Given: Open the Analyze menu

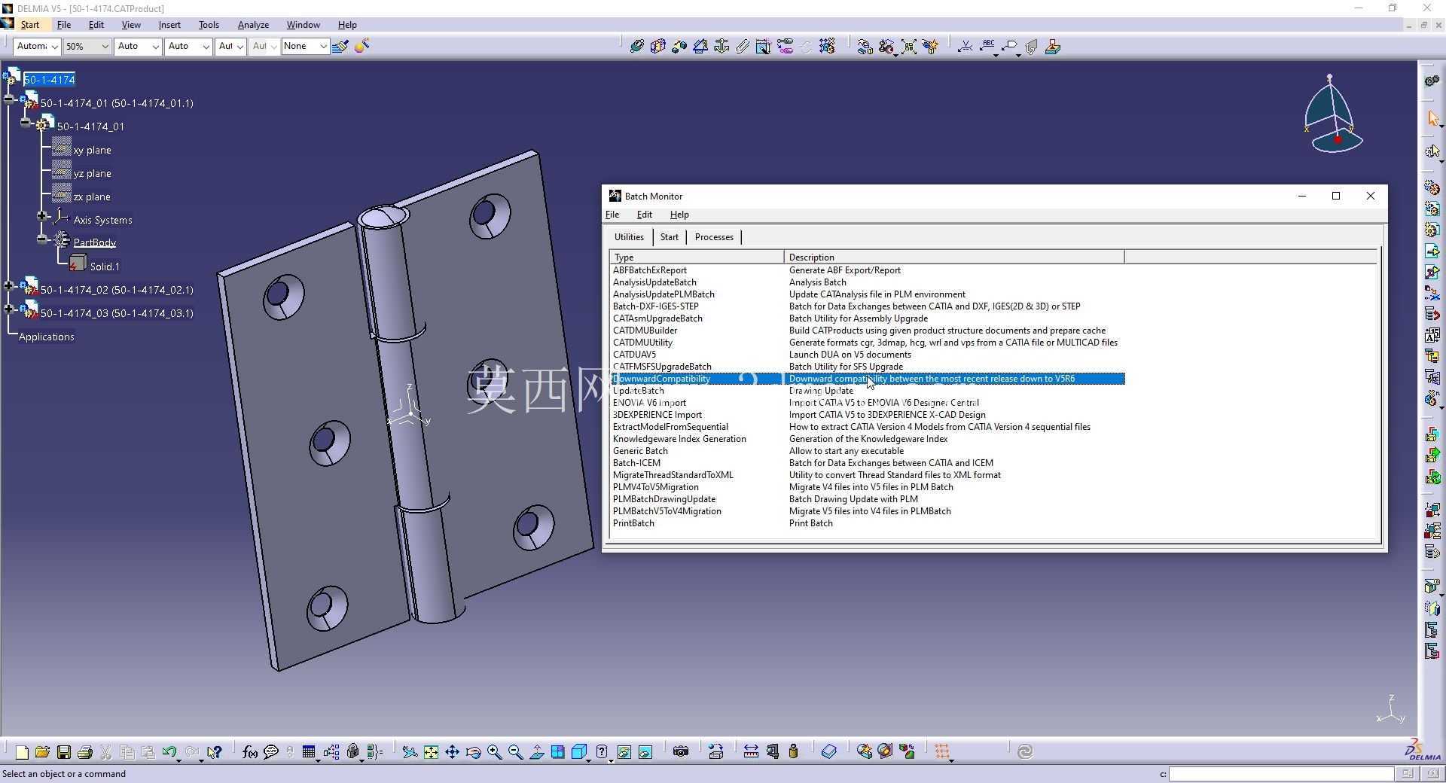Looking at the screenshot, I should [253, 25].
